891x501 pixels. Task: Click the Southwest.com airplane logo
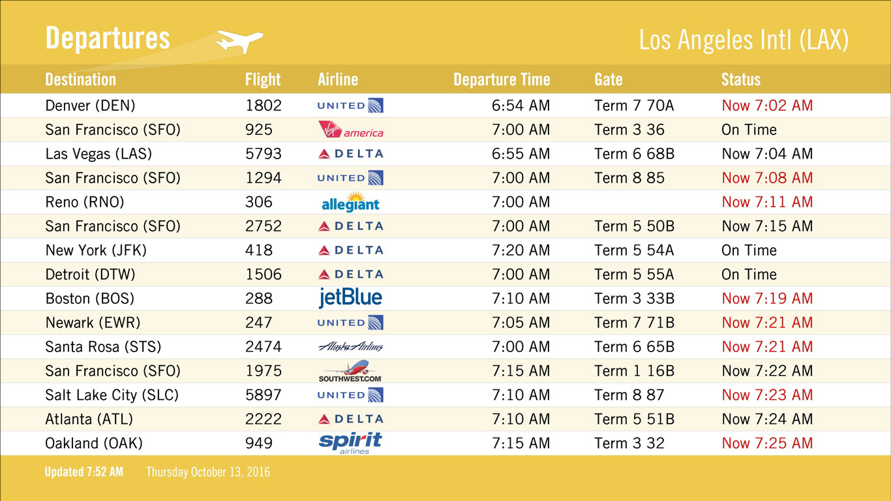tap(350, 371)
